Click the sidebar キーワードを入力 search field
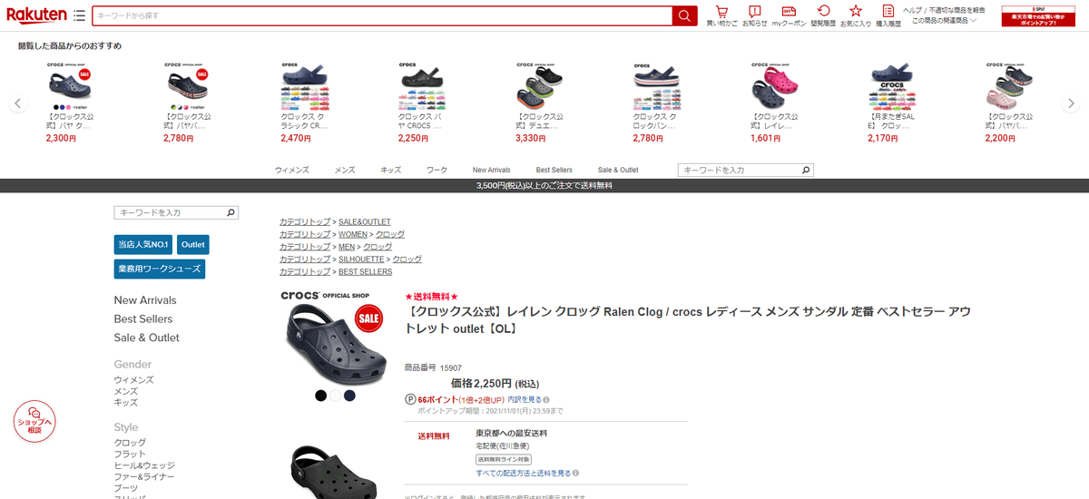The image size is (1089, 499). click(x=176, y=212)
